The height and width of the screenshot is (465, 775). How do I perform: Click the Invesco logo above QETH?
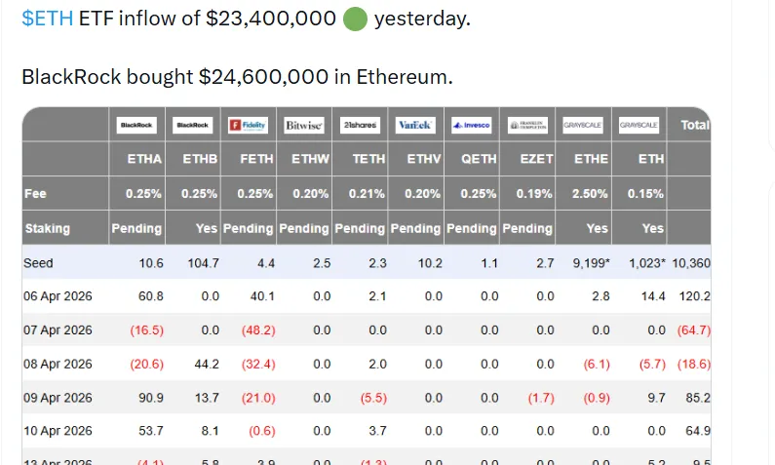pos(471,125)
